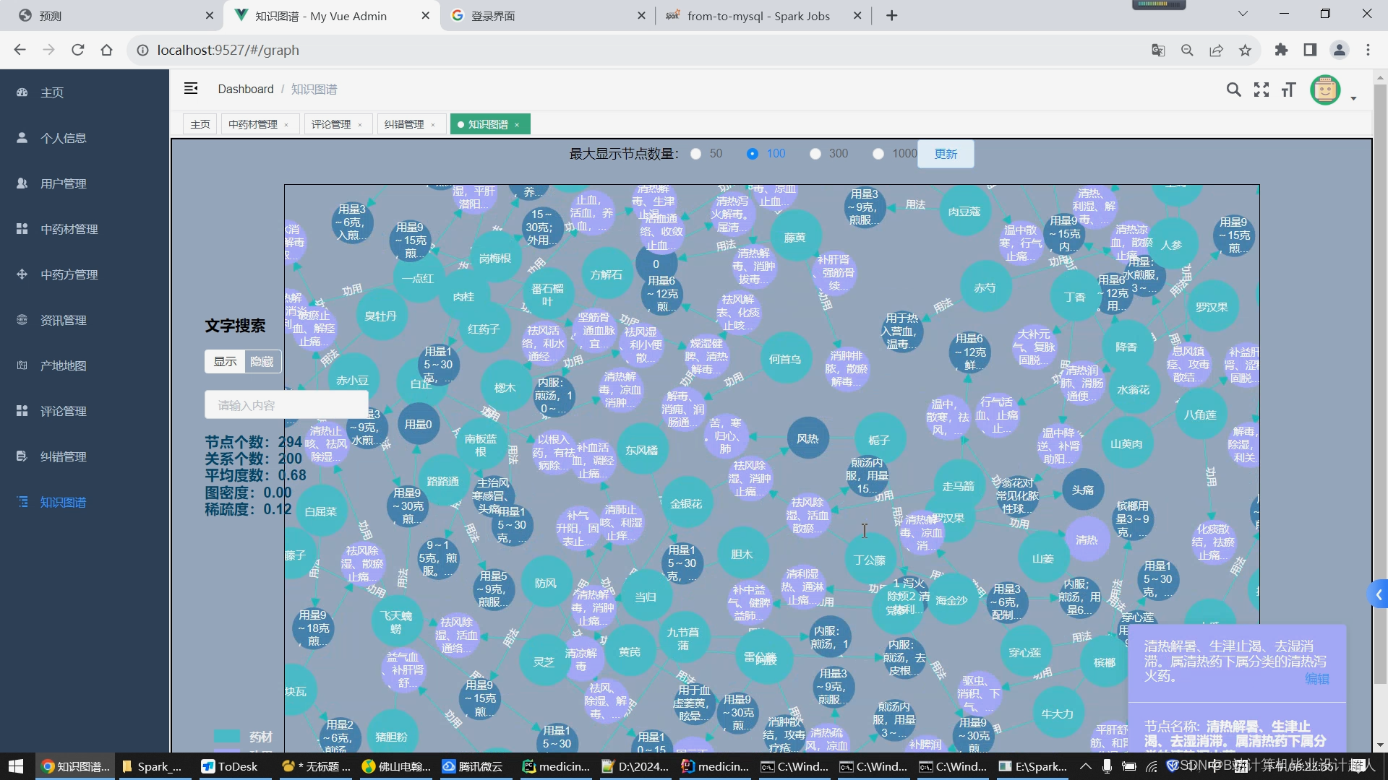
Task: Open 中药方管理 sidebar item
Action: [x=69, y=274]
